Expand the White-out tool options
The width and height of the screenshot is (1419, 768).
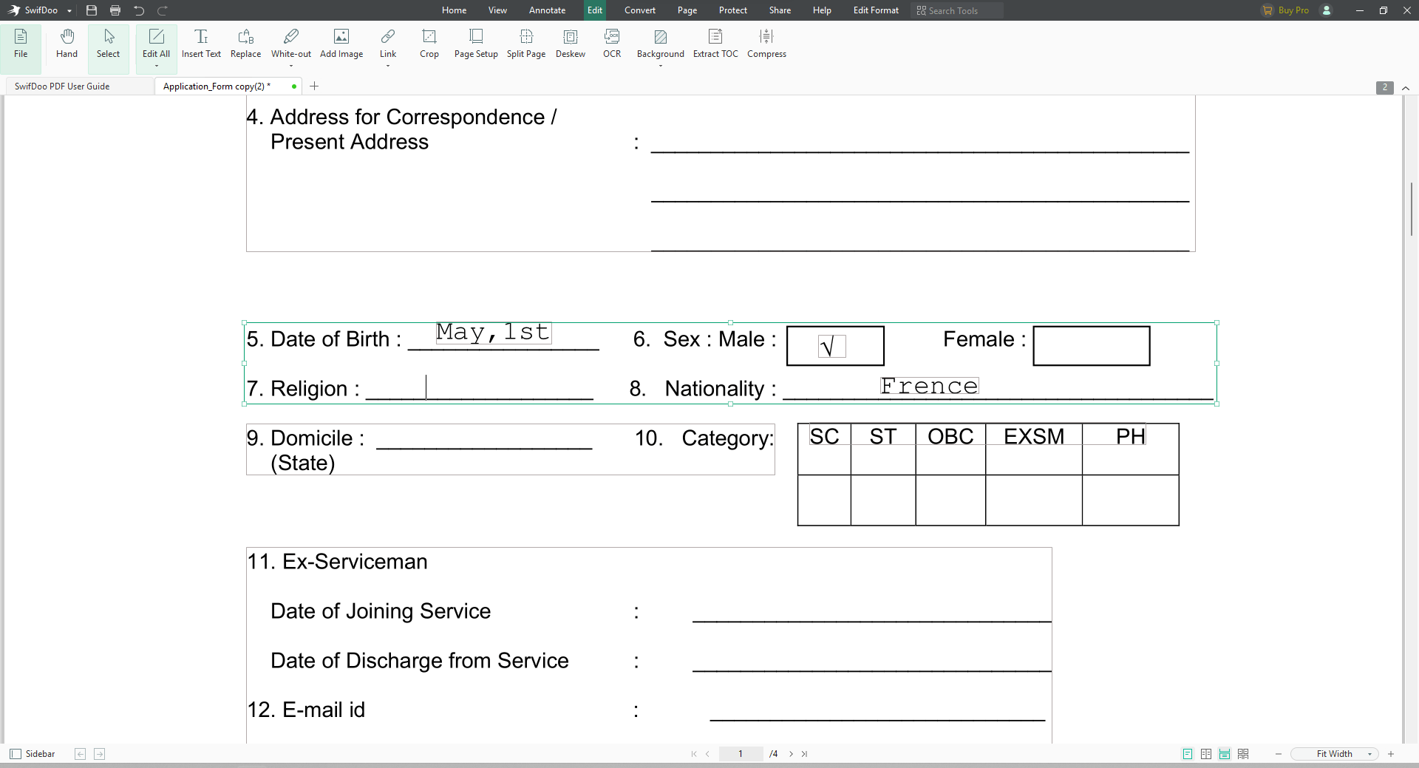[290, 65]
